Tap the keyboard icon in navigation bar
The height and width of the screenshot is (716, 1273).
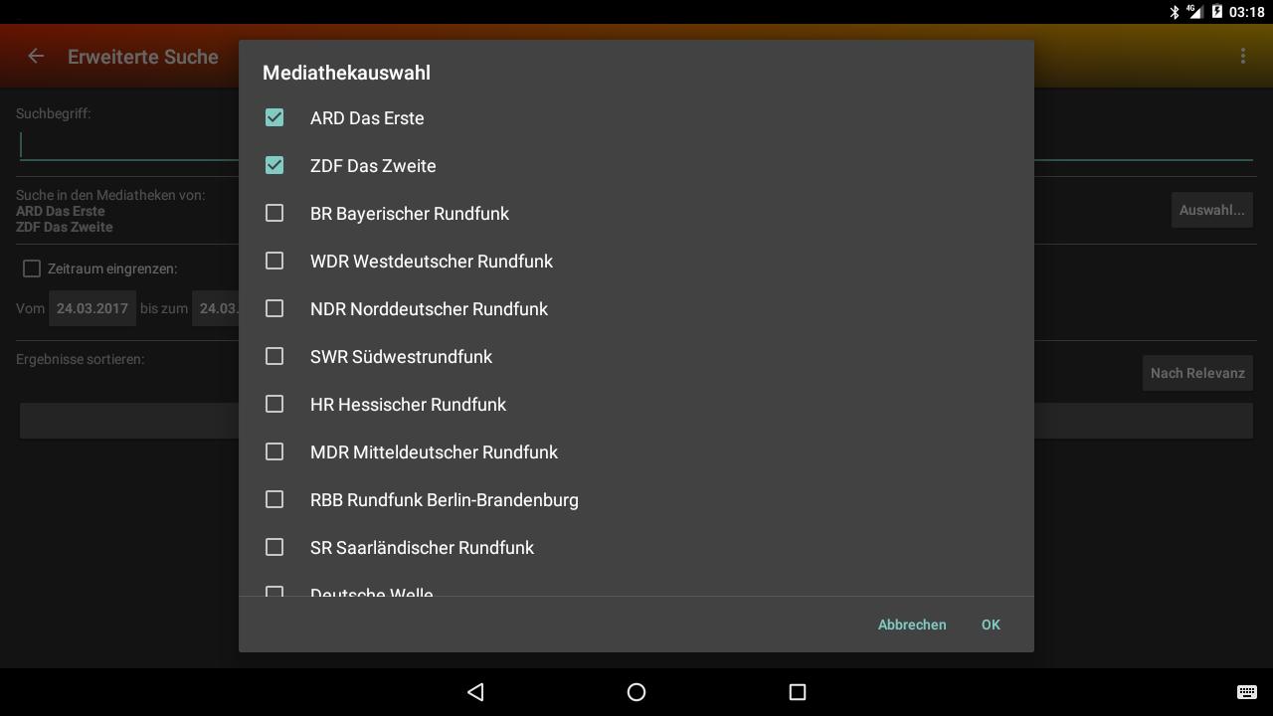click(1246, 692)
